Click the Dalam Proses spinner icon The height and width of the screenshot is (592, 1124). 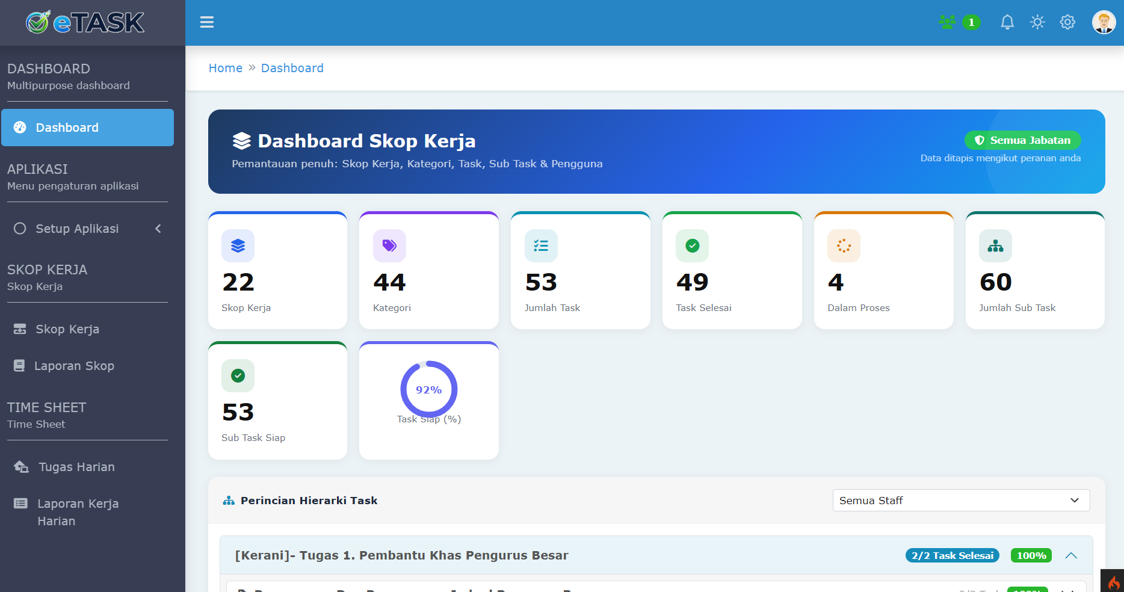tap(844, 245)
